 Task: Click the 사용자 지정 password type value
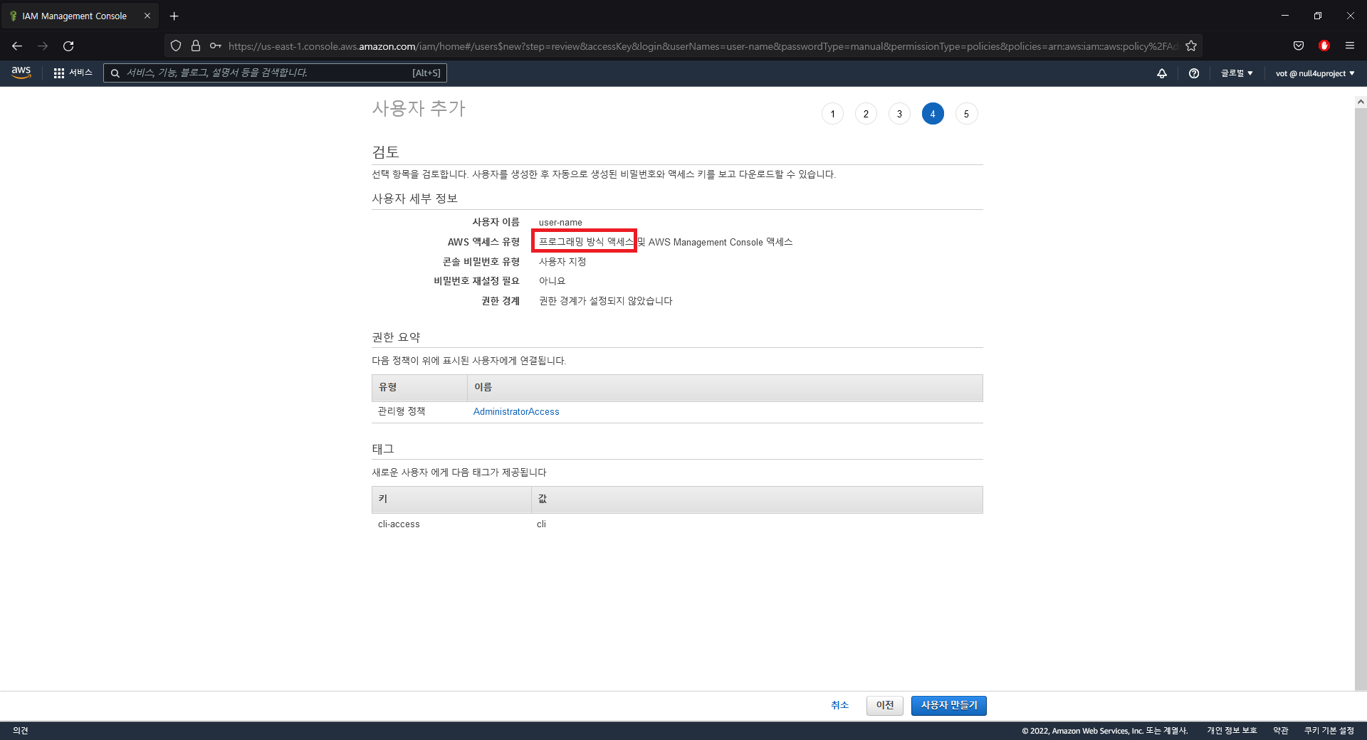[562, 262]
